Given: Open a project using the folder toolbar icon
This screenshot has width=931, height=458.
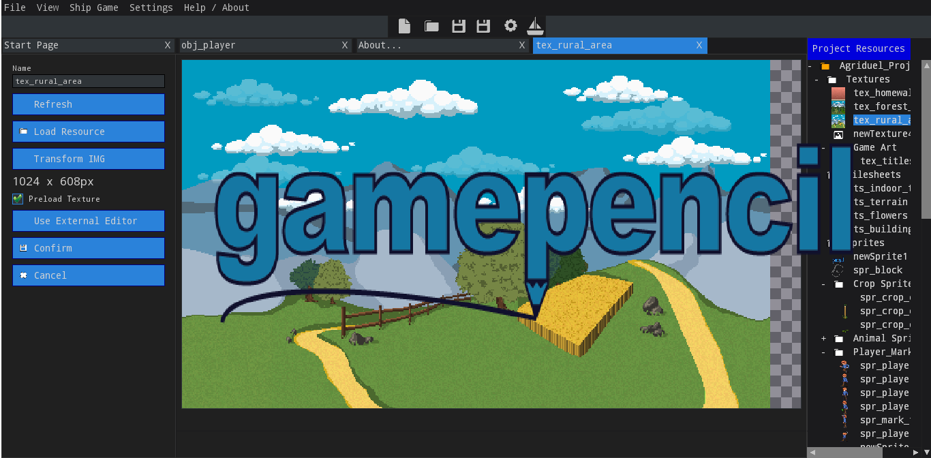Looking at the screenshot, I should [431, 26].
